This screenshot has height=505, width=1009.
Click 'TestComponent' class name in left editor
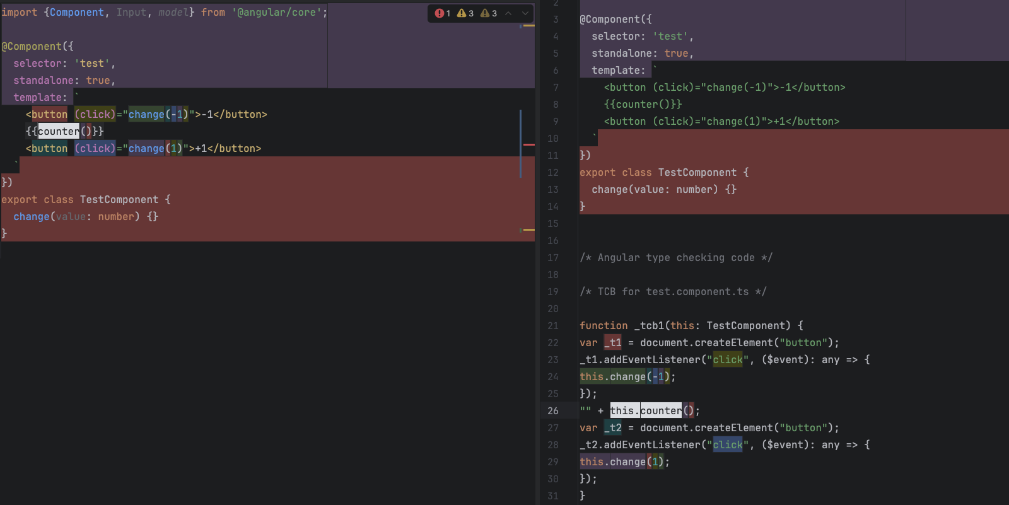click(119, 199)
